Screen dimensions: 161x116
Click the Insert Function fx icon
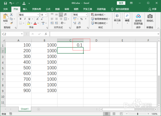tap(46, 34)
